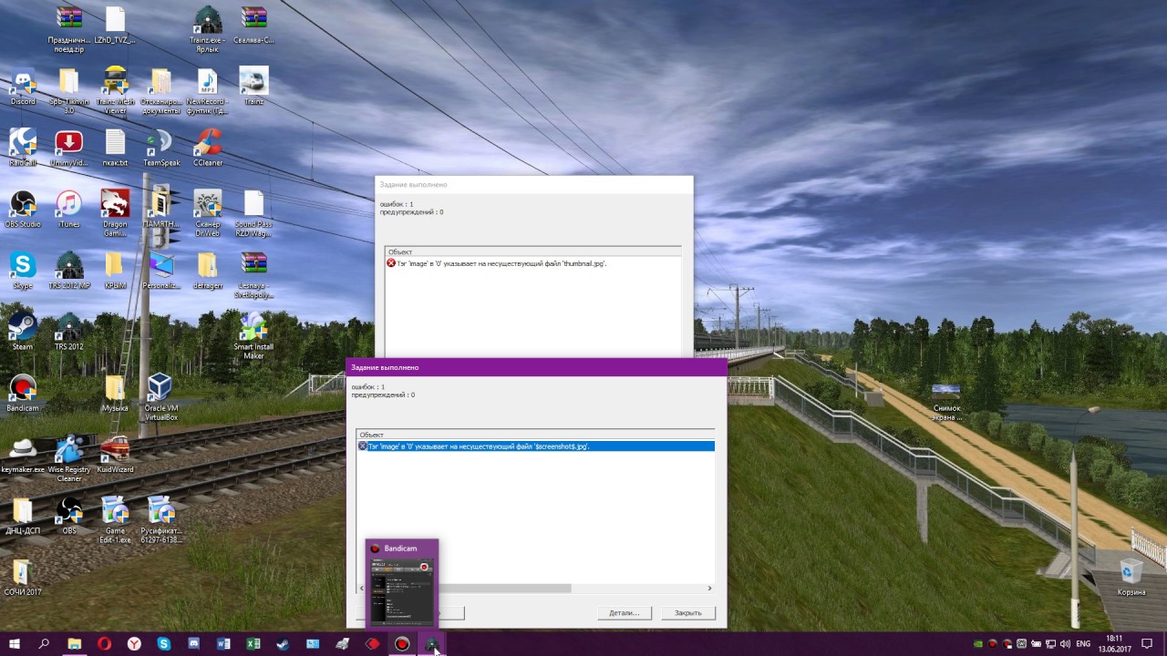Open Yandex Browser on the taskbar

(x=134, y=644)
